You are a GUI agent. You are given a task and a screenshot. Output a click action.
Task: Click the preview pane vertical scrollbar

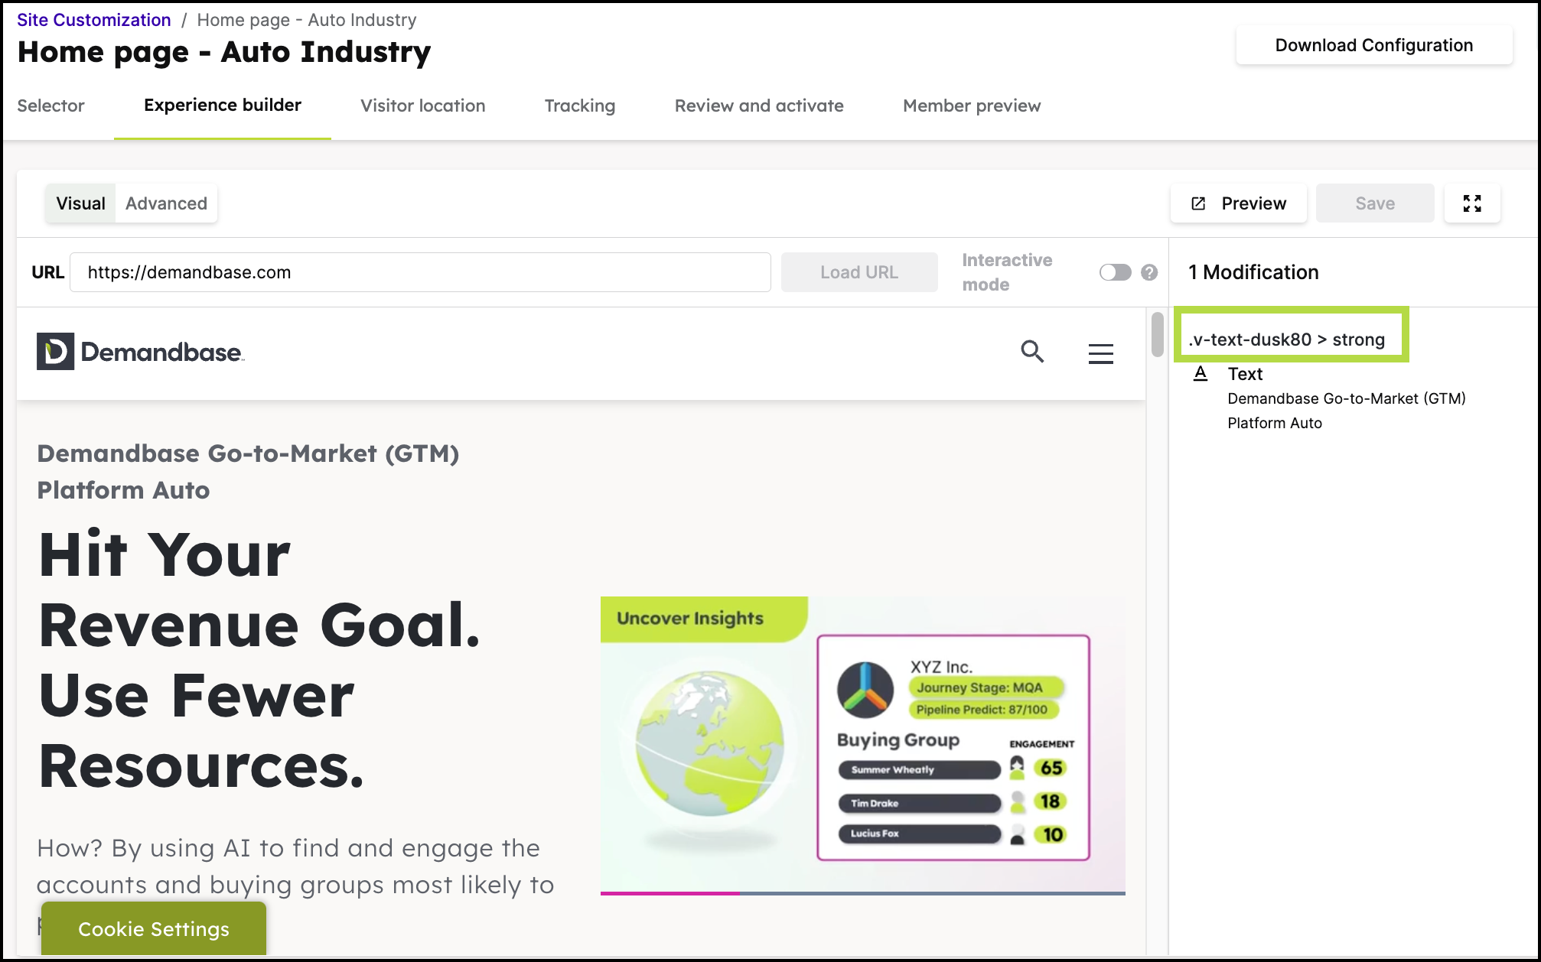click(x=1158, y=334)
